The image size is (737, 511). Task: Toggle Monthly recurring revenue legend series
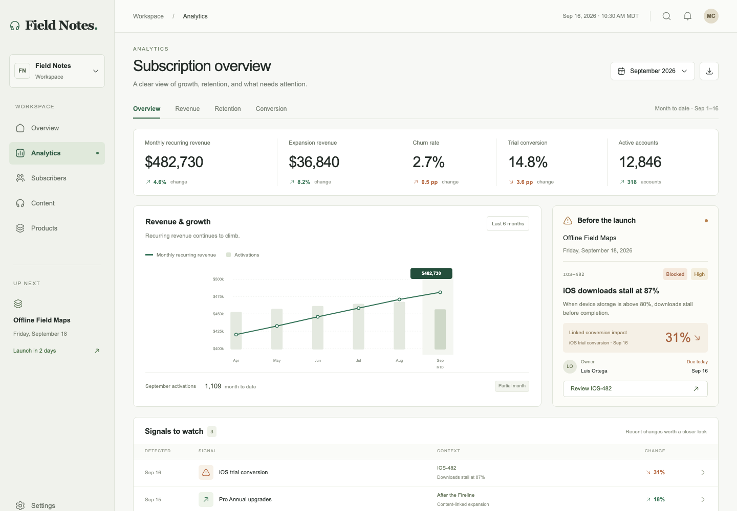tap(181, 254)
